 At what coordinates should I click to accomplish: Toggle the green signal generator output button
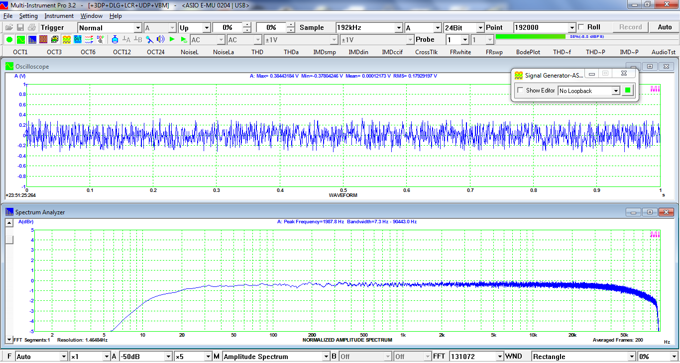pyautogui.click(x=628, y=91)
